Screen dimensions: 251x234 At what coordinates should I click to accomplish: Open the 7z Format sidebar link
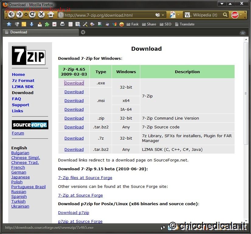[x=23, y=80]
